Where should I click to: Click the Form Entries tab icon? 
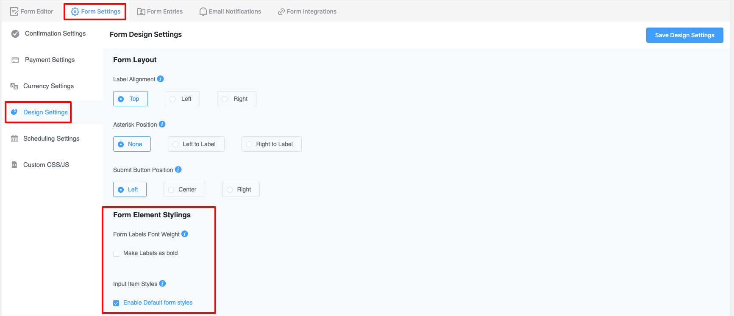click(141, 11)
